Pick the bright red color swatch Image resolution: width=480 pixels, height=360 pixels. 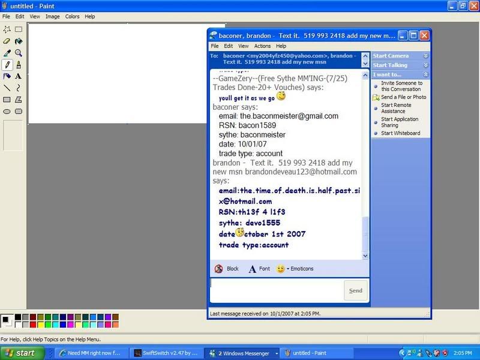pos(33,324)
